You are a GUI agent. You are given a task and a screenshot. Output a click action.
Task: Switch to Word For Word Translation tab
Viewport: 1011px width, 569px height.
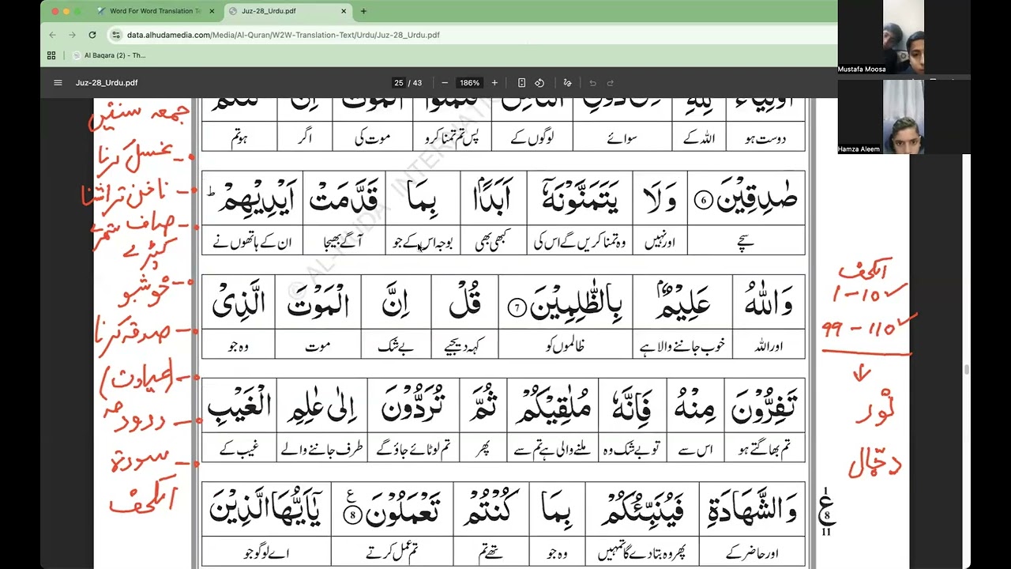156,11
